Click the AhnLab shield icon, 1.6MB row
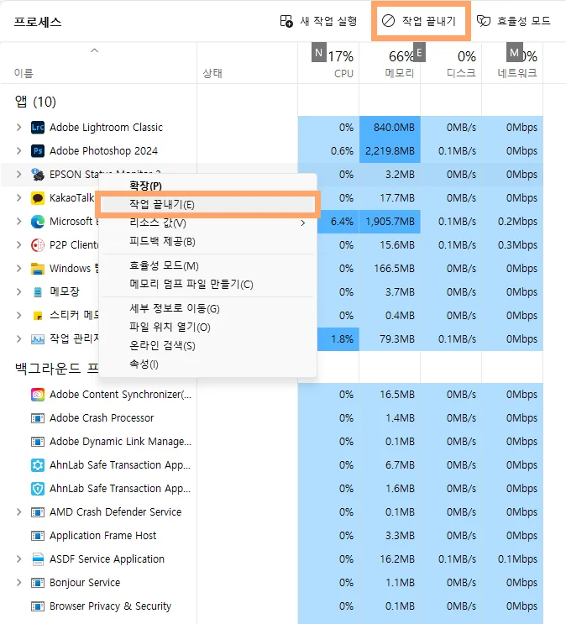566x624 pixels. pyautogui.click(x=38, y=488)
